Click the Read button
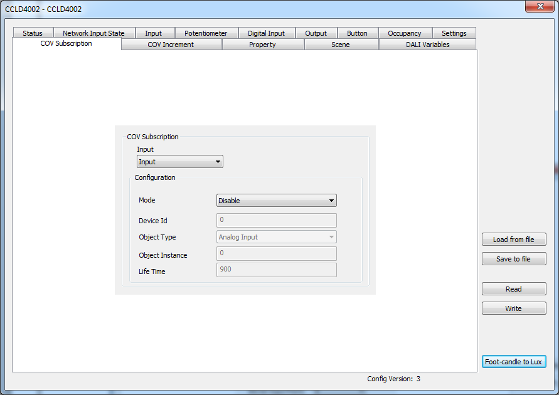 (x=514, y=289)
